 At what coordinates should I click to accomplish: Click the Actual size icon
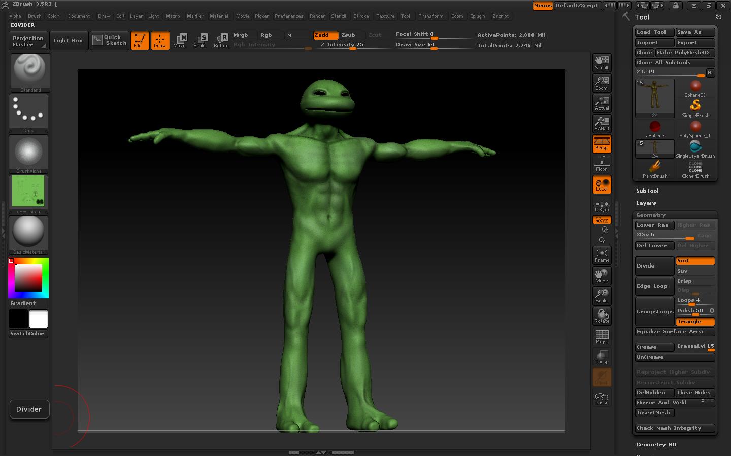click(602, 103)
